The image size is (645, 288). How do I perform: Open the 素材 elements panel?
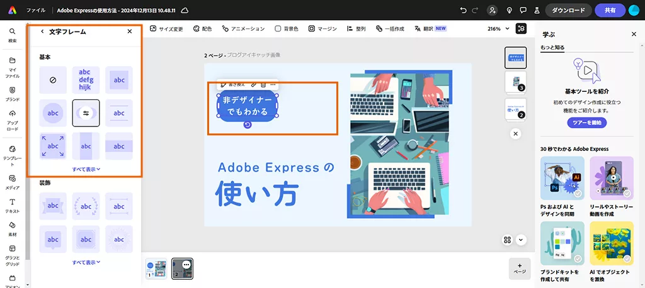(13, 230)
